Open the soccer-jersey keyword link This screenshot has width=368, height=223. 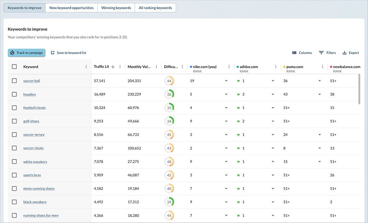click(34, 135)
